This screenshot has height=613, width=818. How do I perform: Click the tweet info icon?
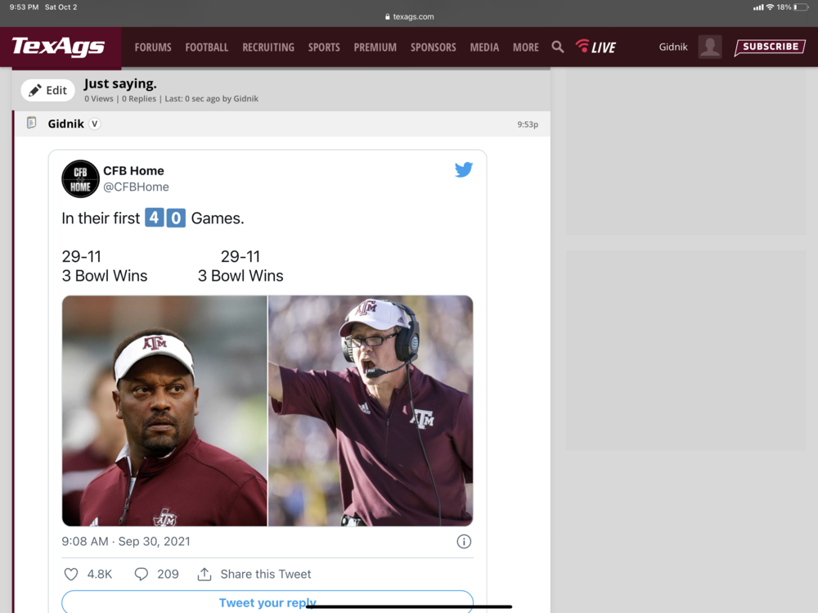[x=464, y=541]
